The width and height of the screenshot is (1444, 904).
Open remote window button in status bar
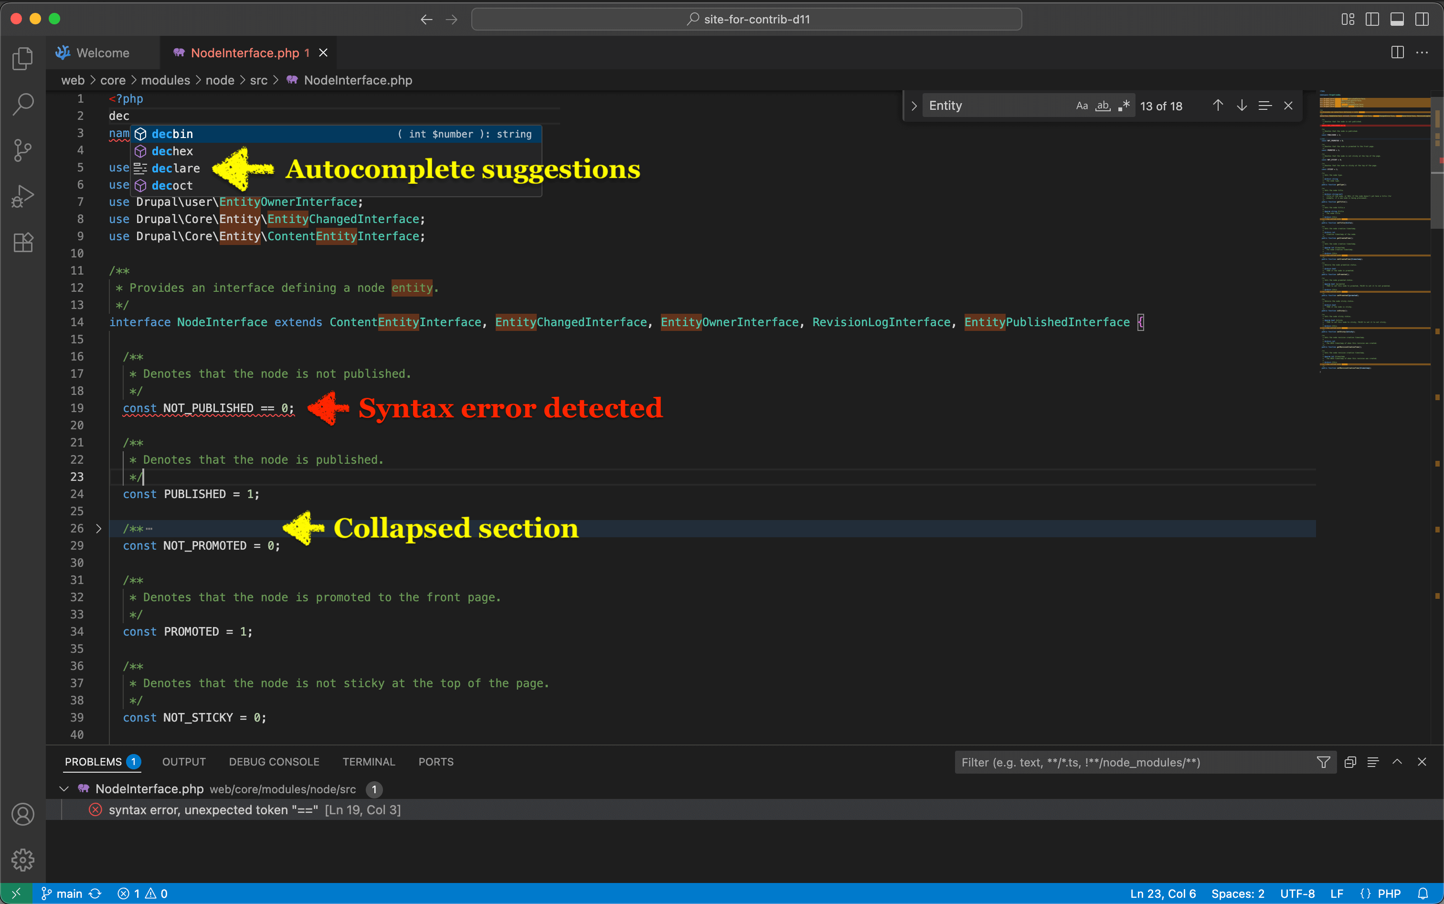[x=16, y=893]
